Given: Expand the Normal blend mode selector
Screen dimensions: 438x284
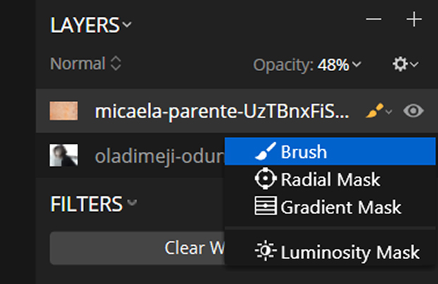Looking at the screenshot, I should pyautogui.click(x=85, y=63).
